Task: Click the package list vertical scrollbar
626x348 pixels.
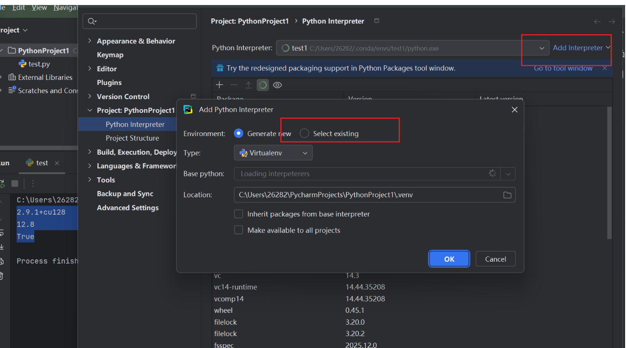Action: [x=610, y=173]
